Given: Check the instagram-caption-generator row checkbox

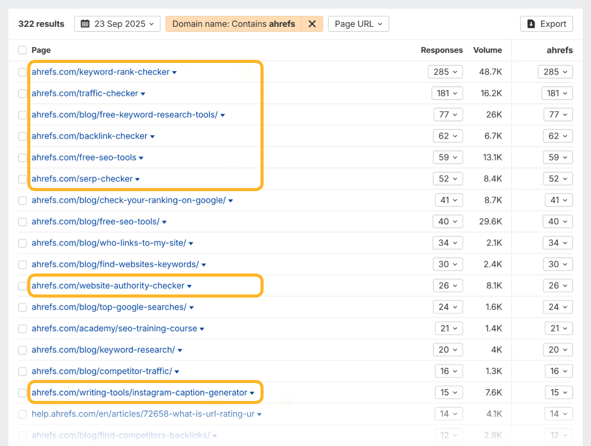Looking at the screenshot, I should [x=23, y=393].
